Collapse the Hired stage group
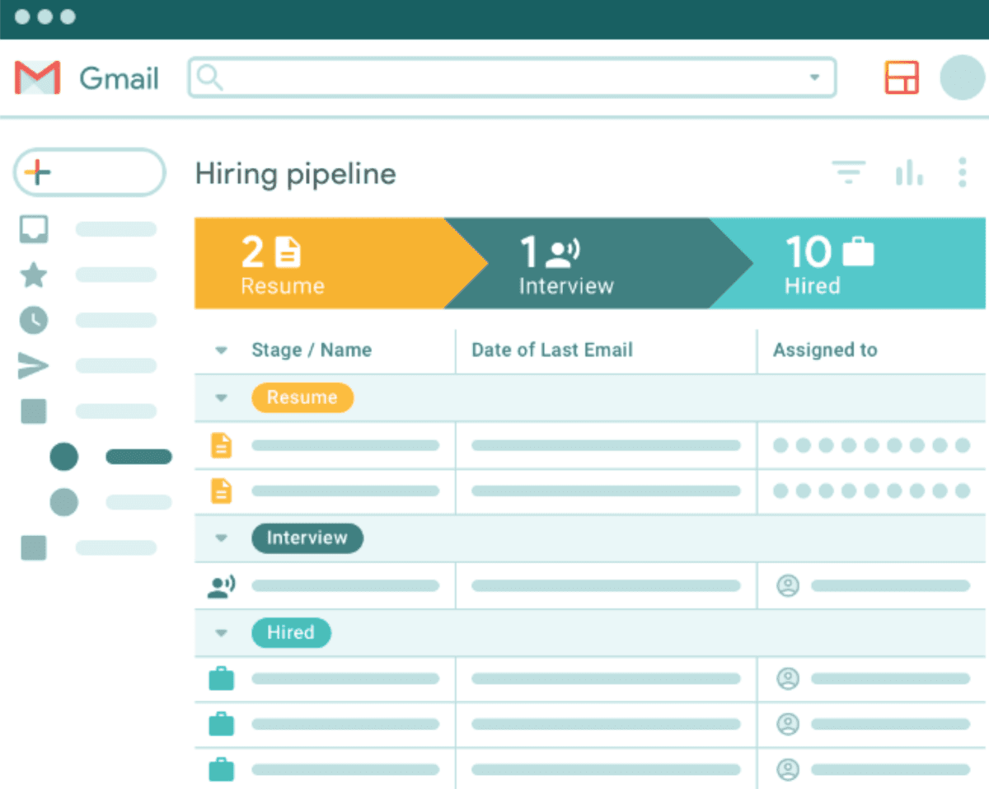Screen dimensions: 989x789 (x=221, y=633)
